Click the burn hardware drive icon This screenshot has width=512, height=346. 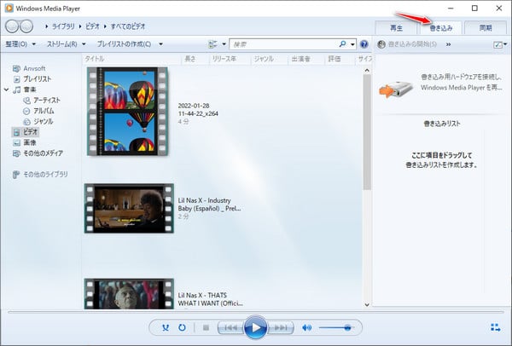395,88
